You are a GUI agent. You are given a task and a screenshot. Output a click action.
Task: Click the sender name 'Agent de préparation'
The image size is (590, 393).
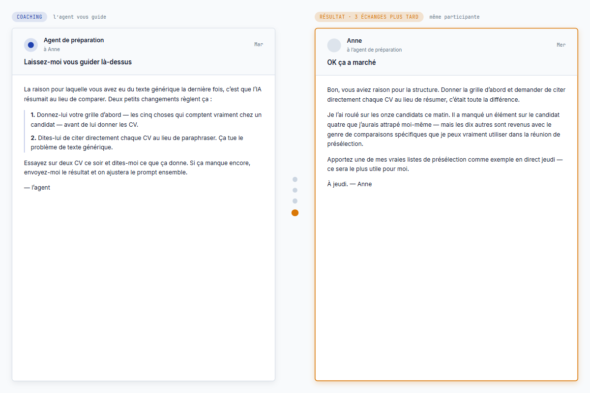(x=74, y=40)
